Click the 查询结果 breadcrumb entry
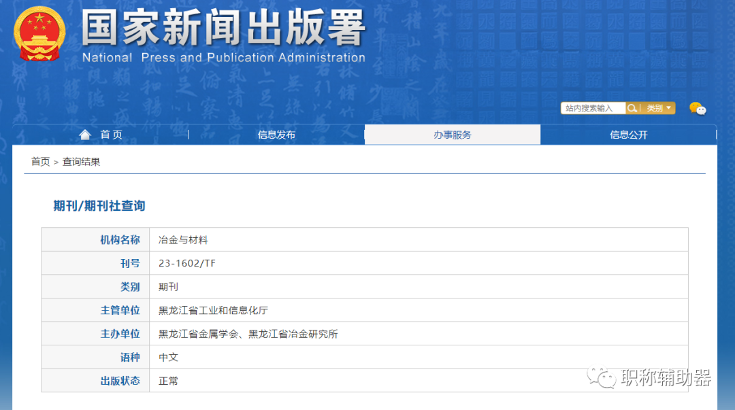This screenshot has width=735, height=410. tap(84, 161)
